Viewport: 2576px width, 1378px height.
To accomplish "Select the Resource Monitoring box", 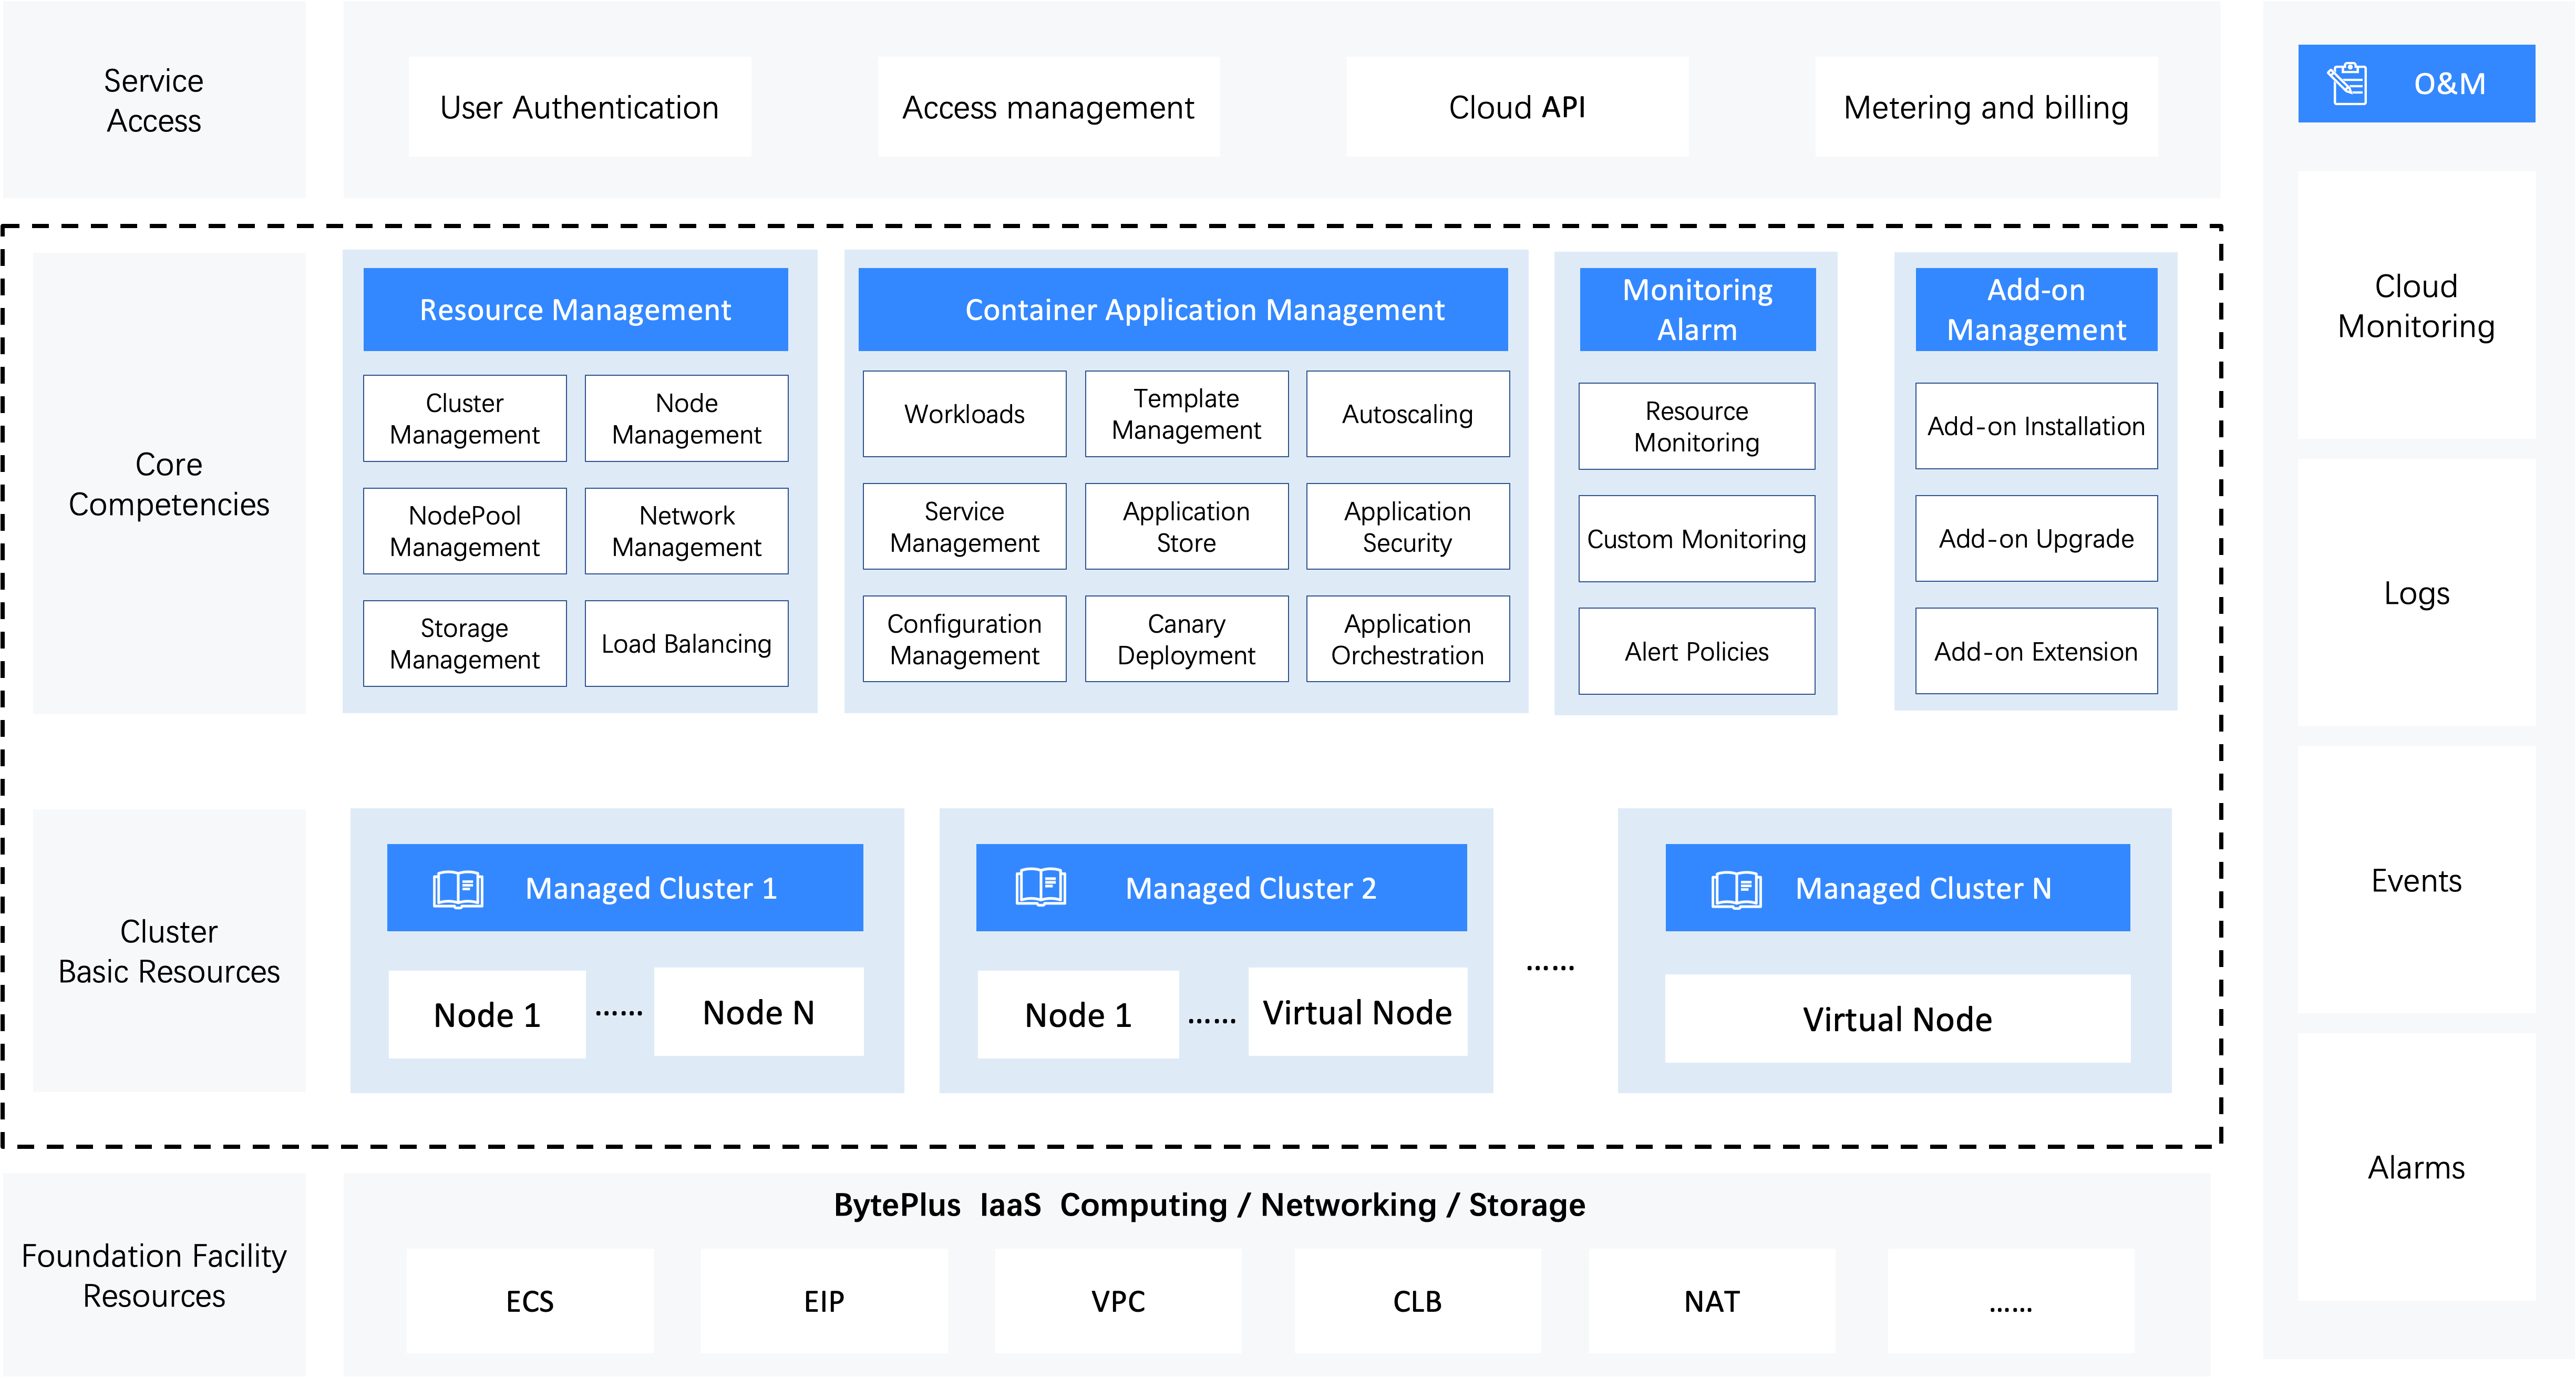I will click(x=1697, y=426).
